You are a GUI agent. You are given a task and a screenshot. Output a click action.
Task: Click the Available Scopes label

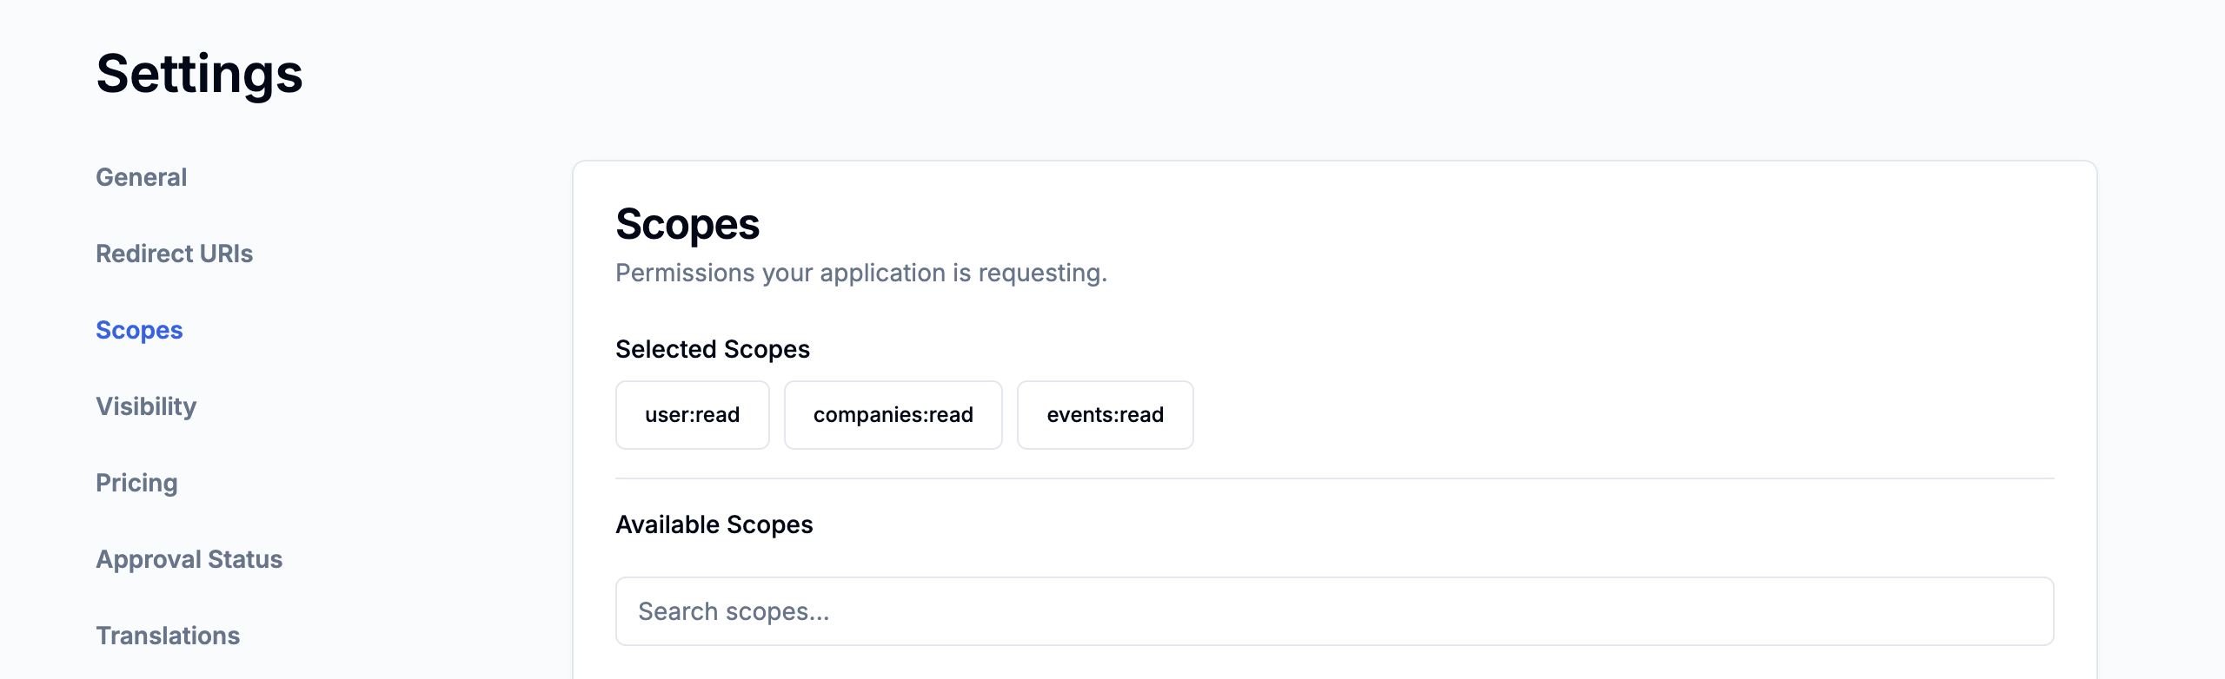point(714,524)
